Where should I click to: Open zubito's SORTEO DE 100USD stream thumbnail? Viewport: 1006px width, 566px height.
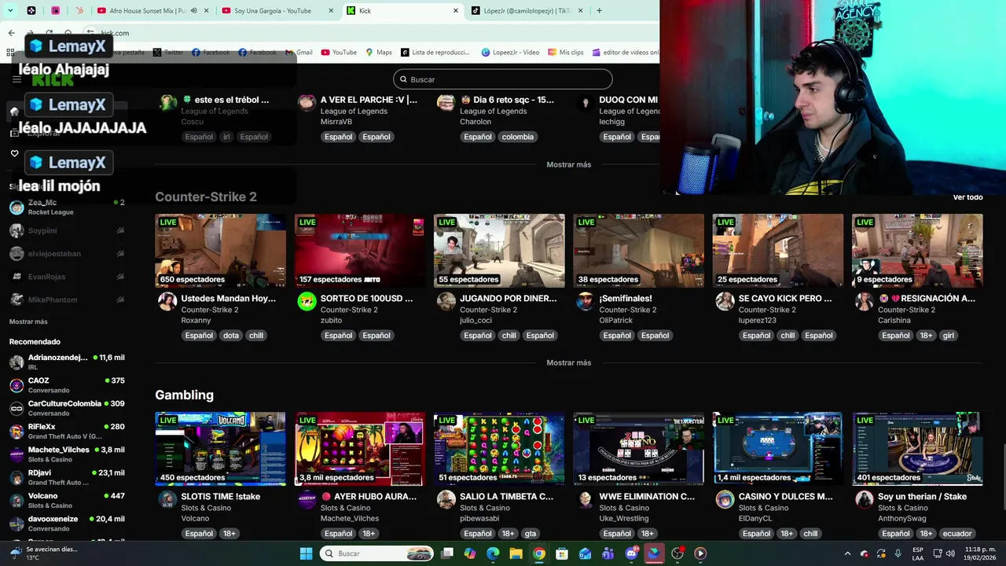tap(360, 251)
